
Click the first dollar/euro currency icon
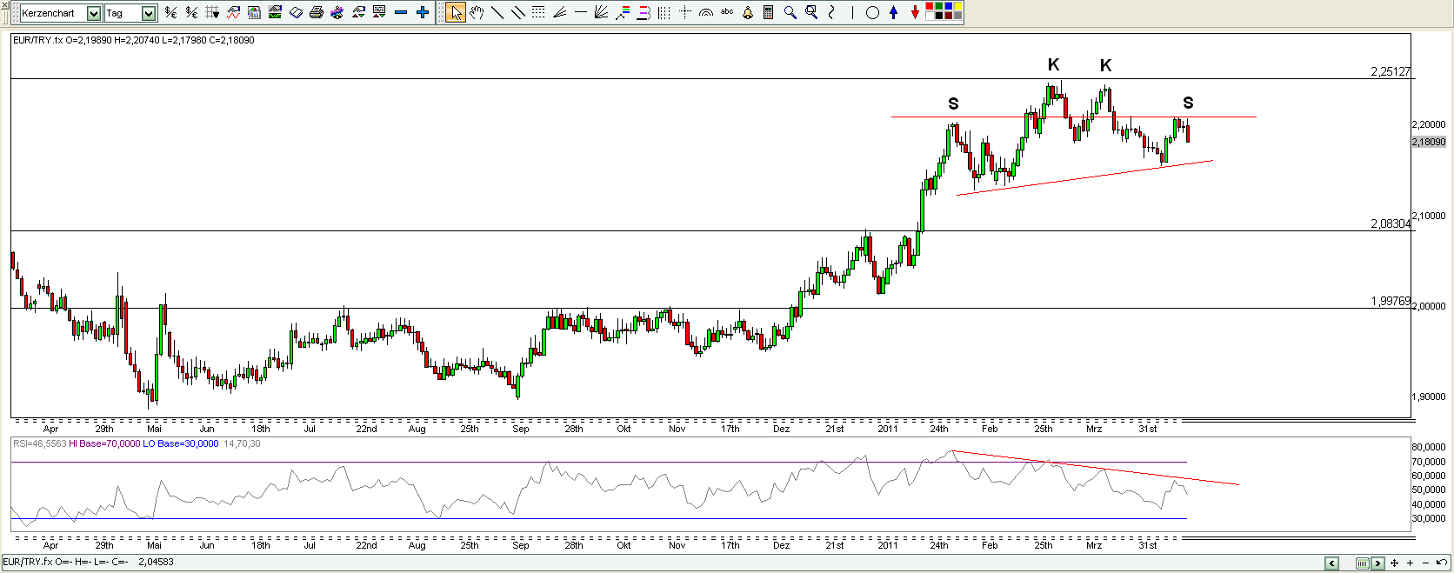(170, 12)
